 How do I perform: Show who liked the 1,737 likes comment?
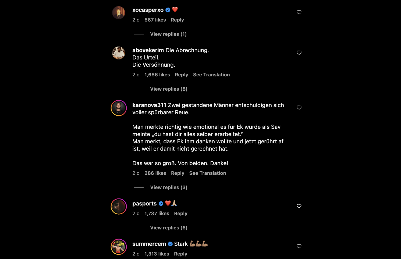(157, 214)
